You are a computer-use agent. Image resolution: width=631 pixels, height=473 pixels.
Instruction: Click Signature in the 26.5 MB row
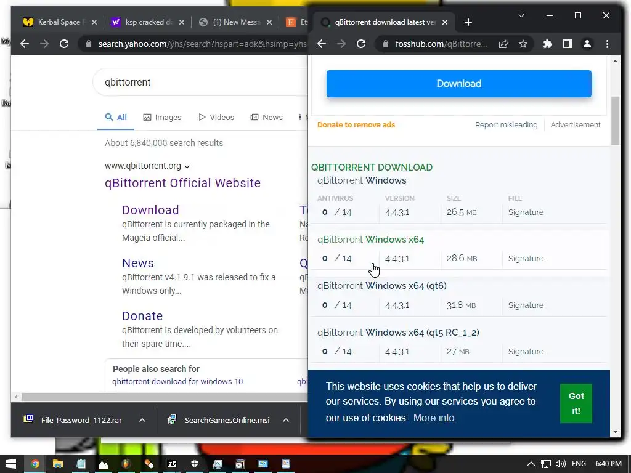click(526, 212)
